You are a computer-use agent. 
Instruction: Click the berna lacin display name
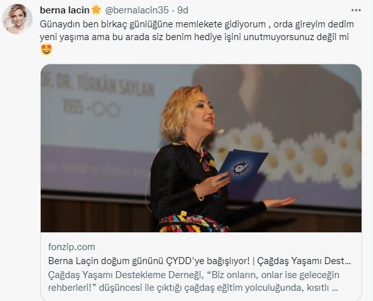[65, 10]
